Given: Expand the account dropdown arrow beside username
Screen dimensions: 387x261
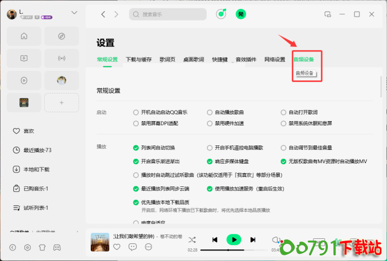Looking at the screenshot, I should click(x=74, y=13).
